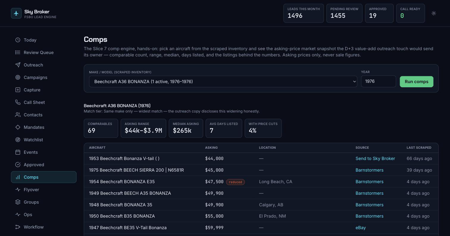Click the Mandates crosshair icon
The image size is (450, 236).
tap(18, 127)
